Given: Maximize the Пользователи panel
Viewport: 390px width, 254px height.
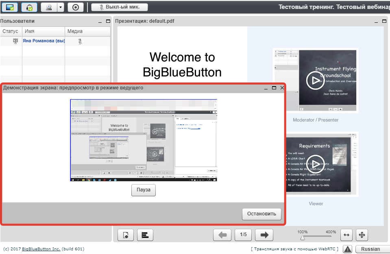Looking at the screenshot, I should tap(108, 22).
